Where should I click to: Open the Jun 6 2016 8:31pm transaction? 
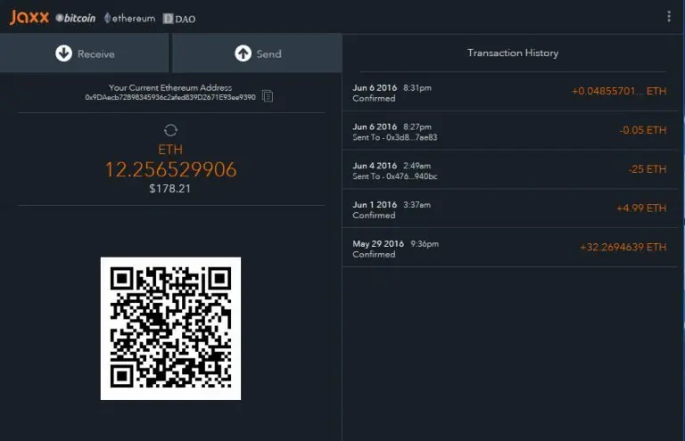click(x=510, y=92)
